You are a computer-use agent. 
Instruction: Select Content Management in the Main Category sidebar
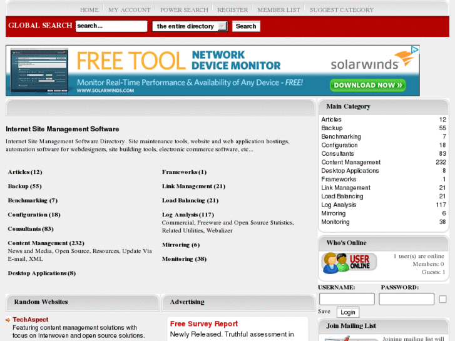point(351,162)
